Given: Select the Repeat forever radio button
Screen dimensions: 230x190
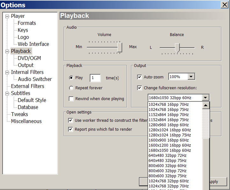Looking at the screenshot, I should (x=71, y=88).
